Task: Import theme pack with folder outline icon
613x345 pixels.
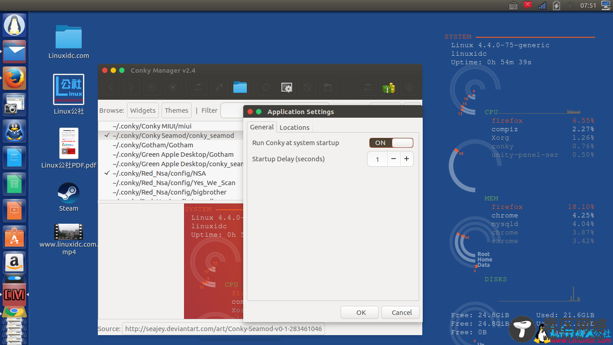Action: [328, 87]
